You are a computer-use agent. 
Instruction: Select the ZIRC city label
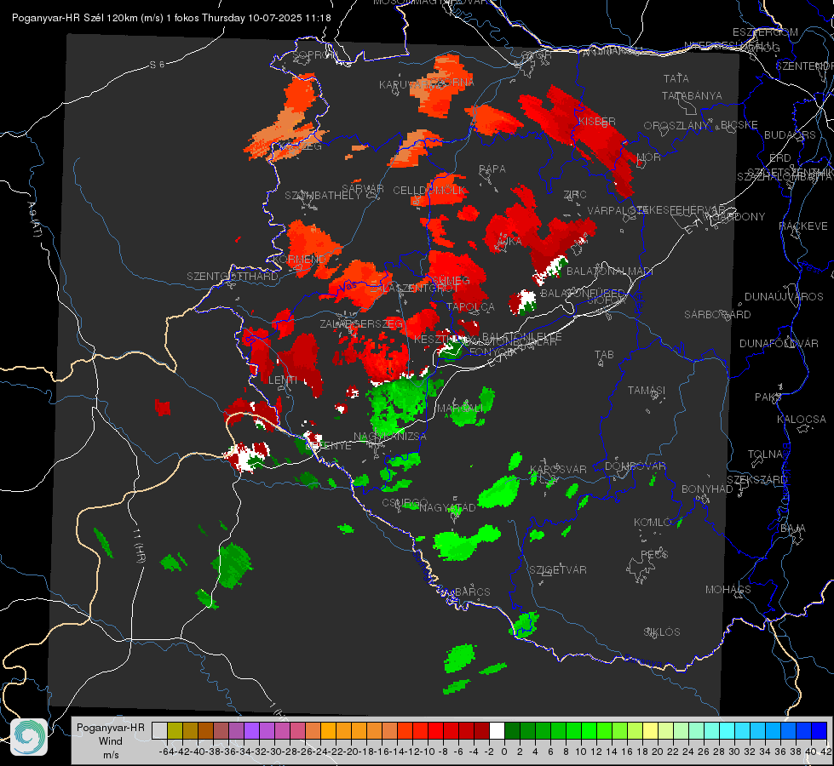click(x=575, y=195)
